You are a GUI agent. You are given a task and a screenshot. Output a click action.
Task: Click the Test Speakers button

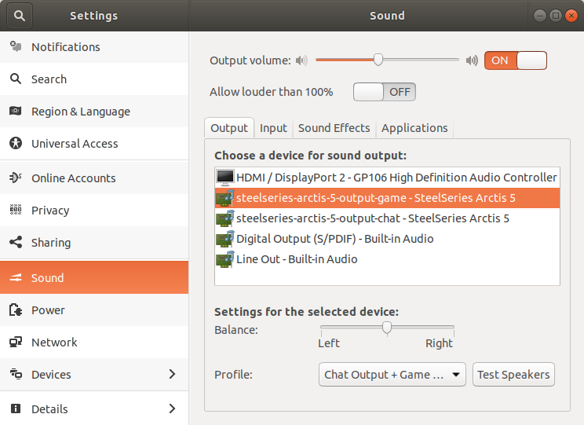click(513, 374)
